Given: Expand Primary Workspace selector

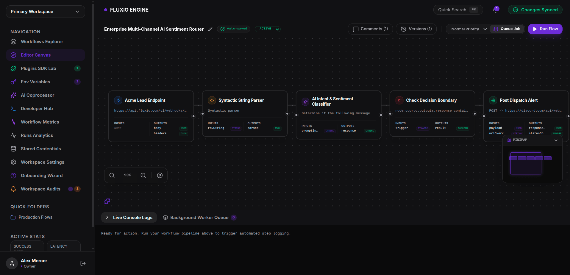Looking at the screenshot, I should pyautogui.click(x=46, y=12).
